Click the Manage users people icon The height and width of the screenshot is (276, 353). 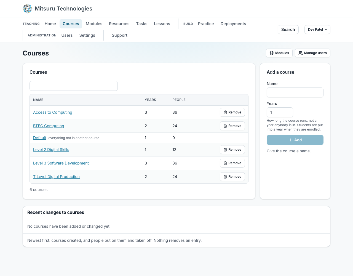point(301,53)
